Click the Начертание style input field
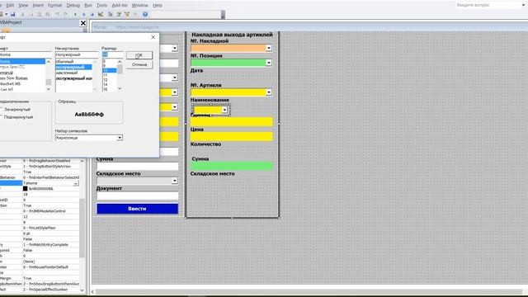Image resolution: width=528 pixels, height=297 pixels. 77,54
